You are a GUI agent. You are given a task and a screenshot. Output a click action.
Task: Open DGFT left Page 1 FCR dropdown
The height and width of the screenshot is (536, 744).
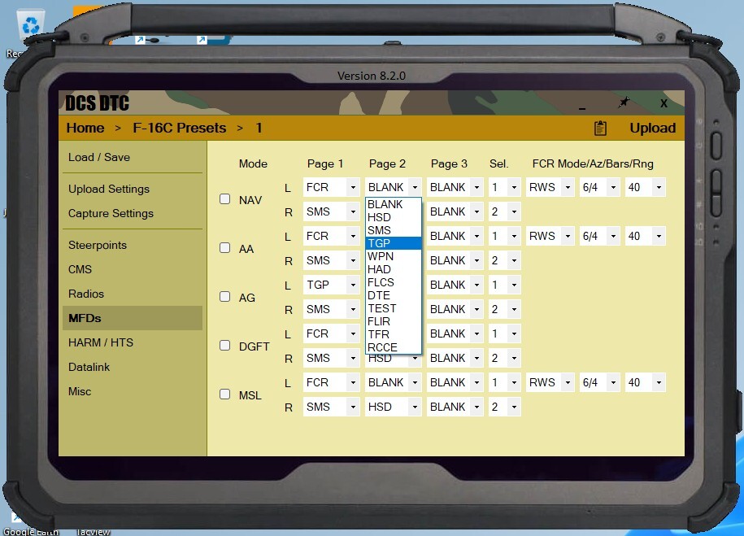[331, 333]
